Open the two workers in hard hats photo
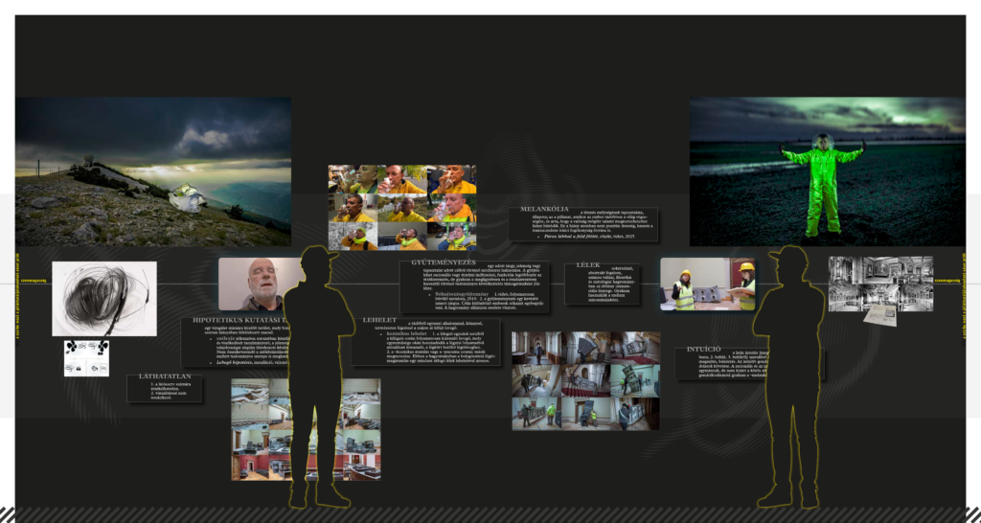This screenshot has height=523, width=981. pos(707,284)
